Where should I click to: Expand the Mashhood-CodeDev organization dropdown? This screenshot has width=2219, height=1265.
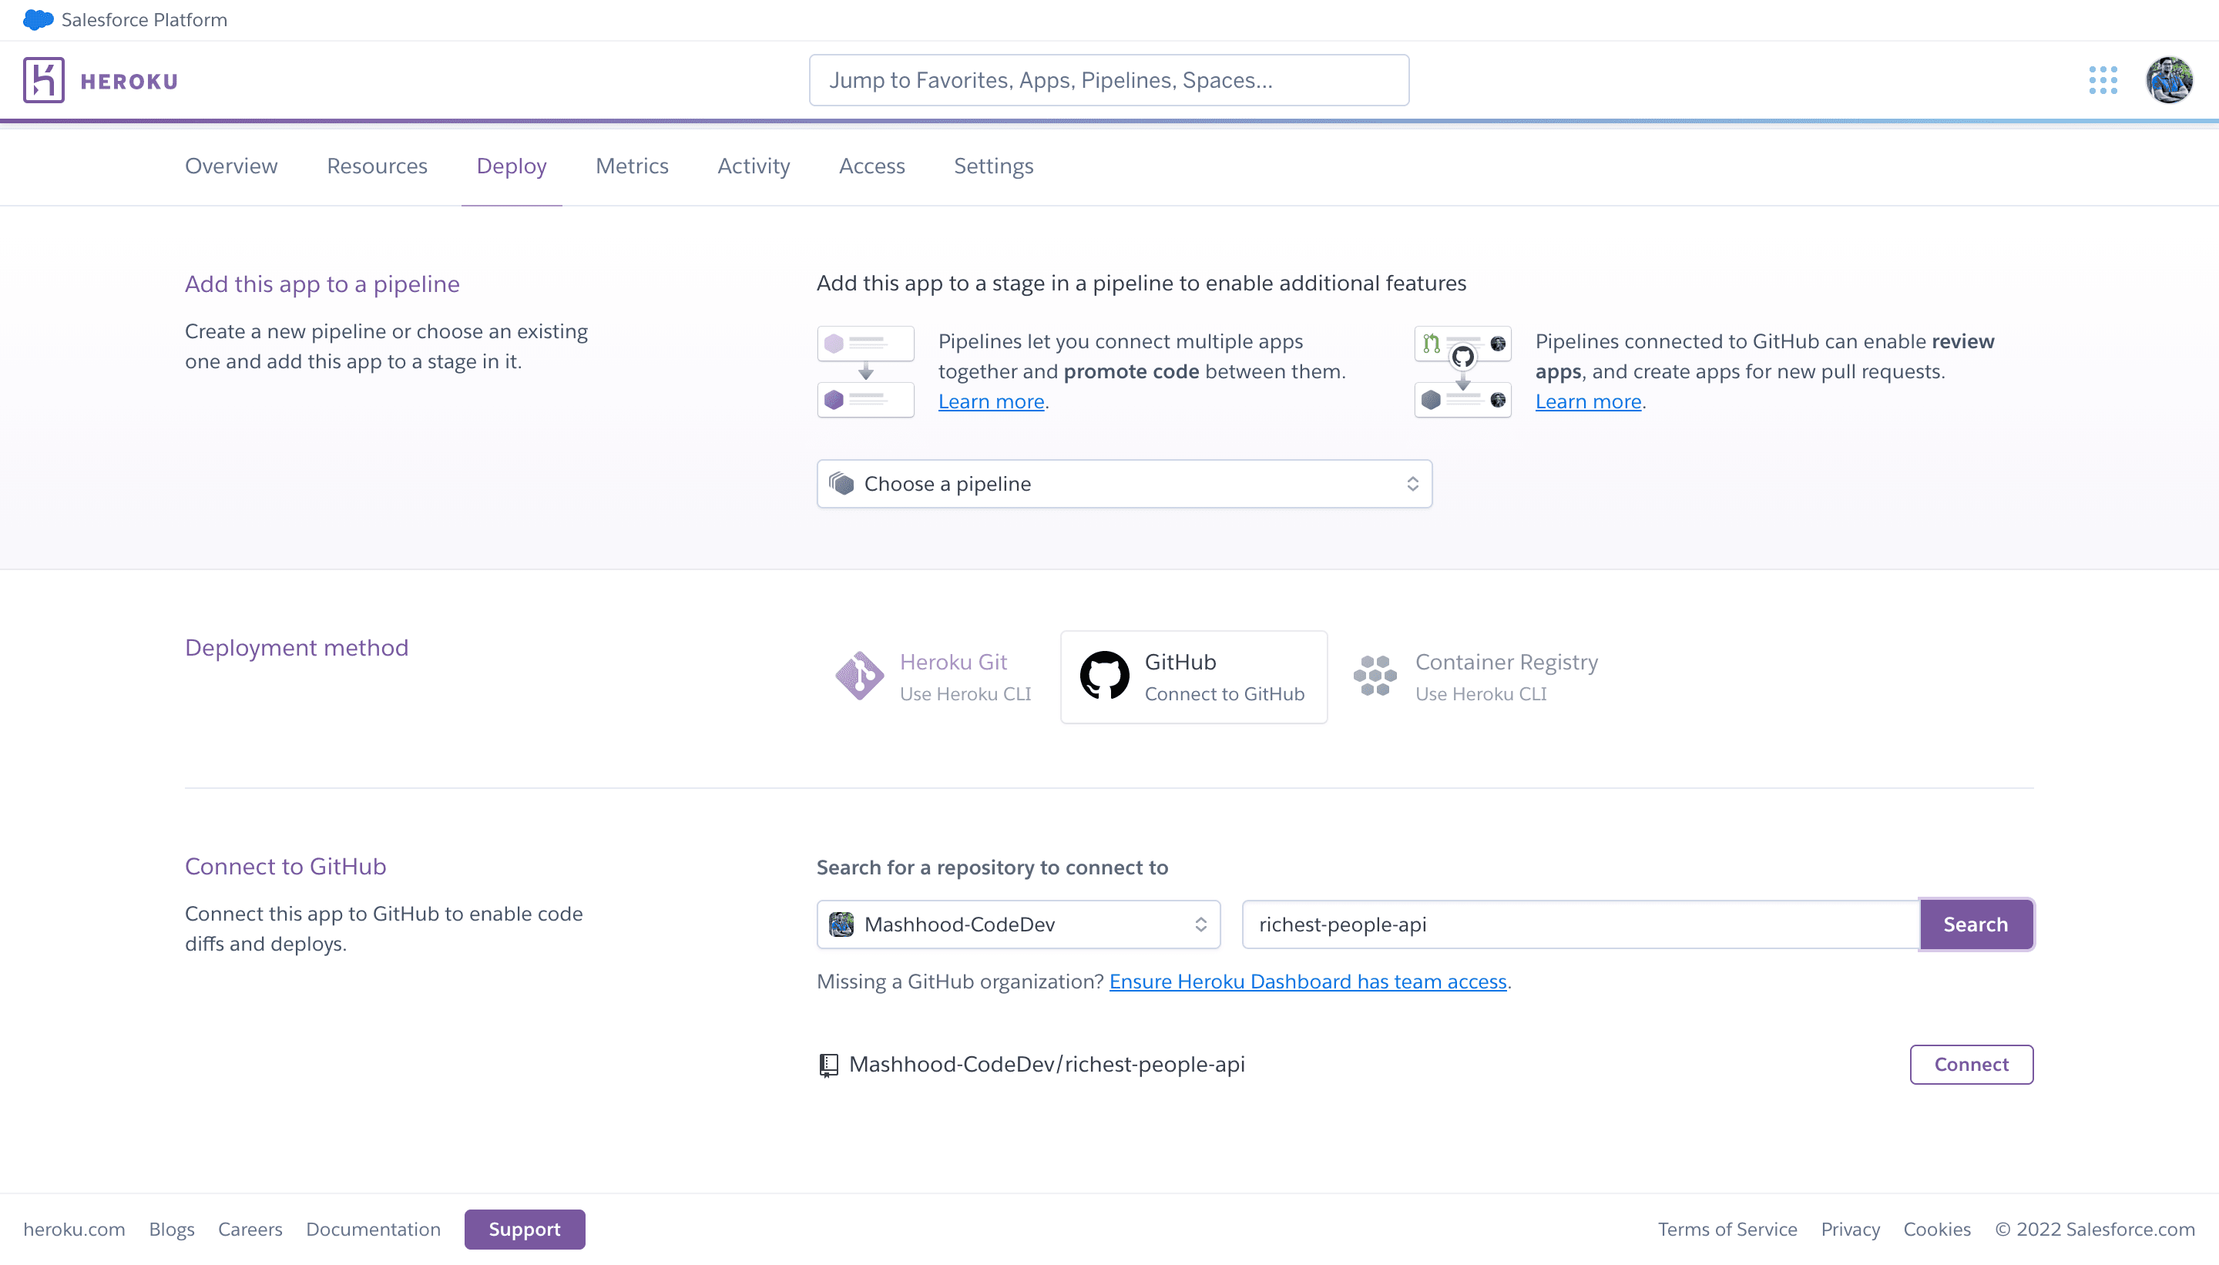tap(1019, 924)
